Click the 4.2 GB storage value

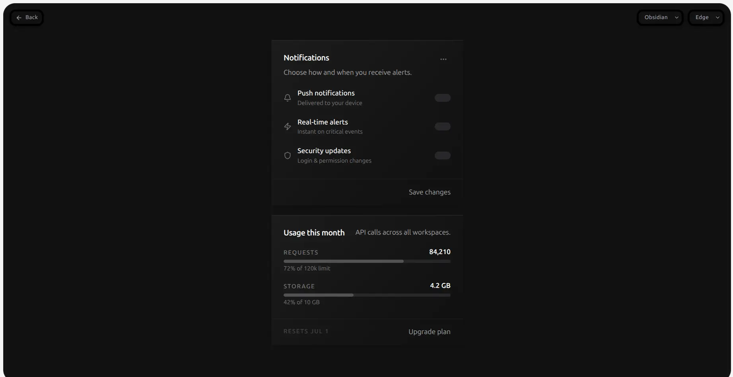(440, 286)
